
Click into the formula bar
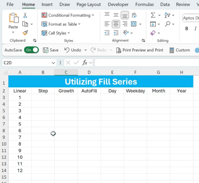147,63
